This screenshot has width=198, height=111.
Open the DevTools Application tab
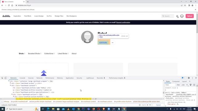70,78
